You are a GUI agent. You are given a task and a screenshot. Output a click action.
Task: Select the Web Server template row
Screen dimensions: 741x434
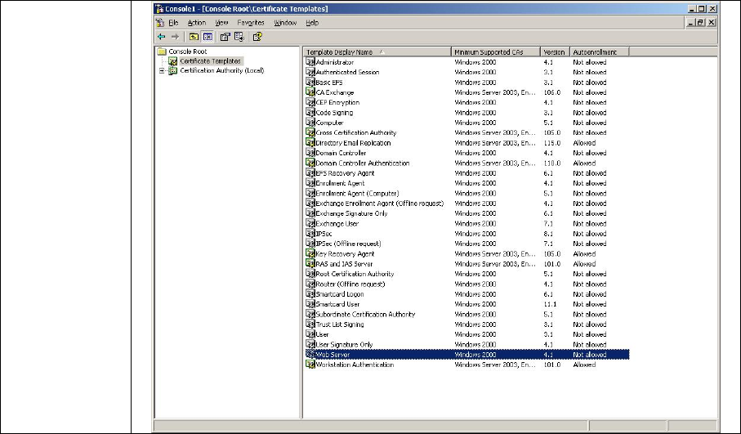[x=332, y=355]
